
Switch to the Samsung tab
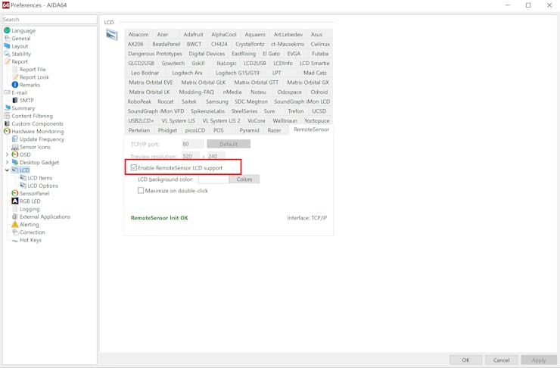pos(216,101)
